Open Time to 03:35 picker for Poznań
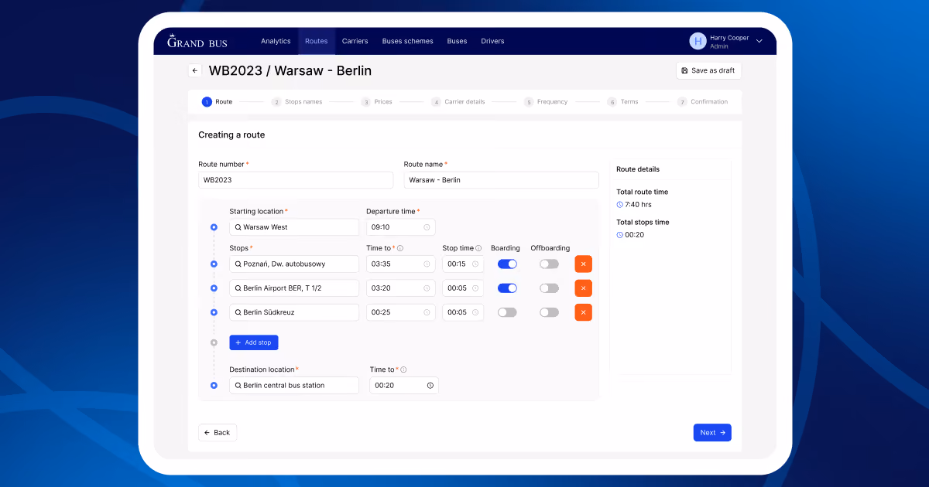929x487 pixels. click(x=401, y=264)
